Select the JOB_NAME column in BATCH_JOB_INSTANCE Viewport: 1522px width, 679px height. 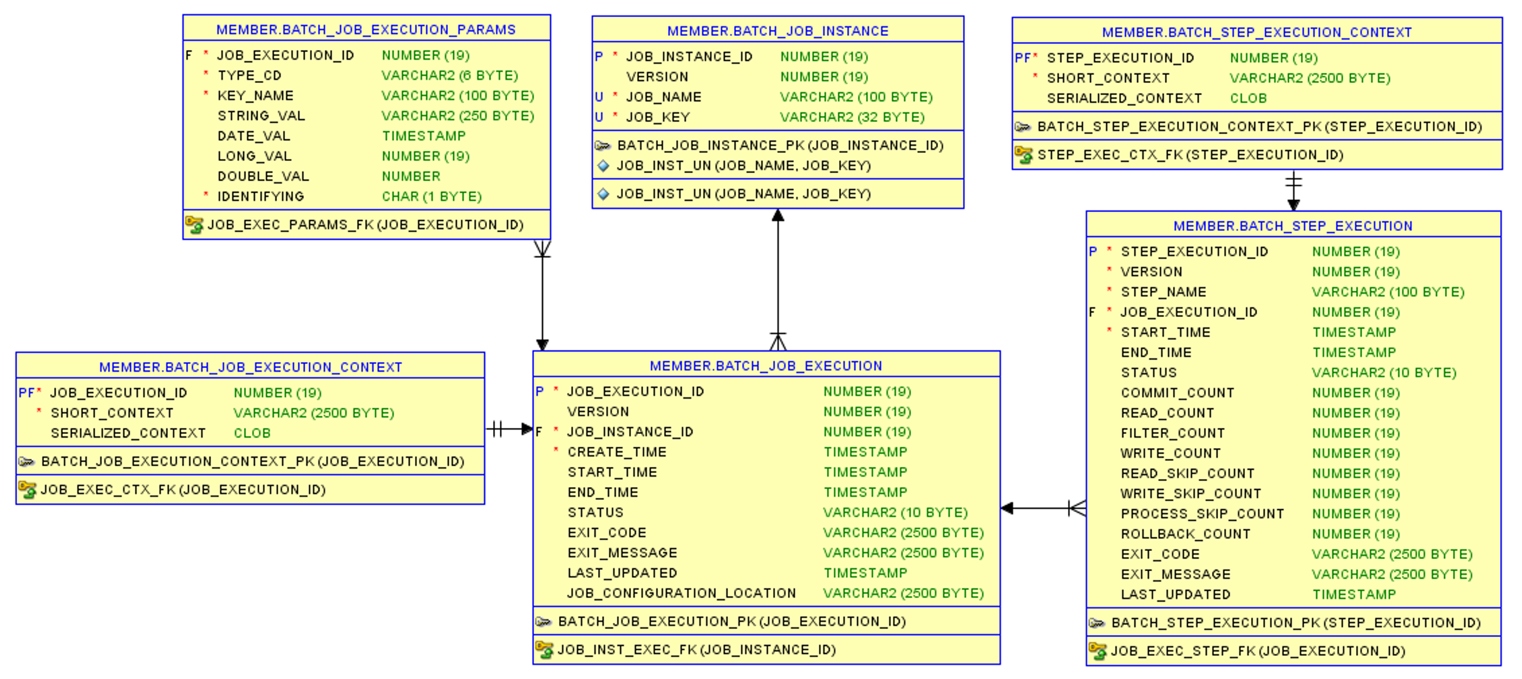(x=666, y=97)
